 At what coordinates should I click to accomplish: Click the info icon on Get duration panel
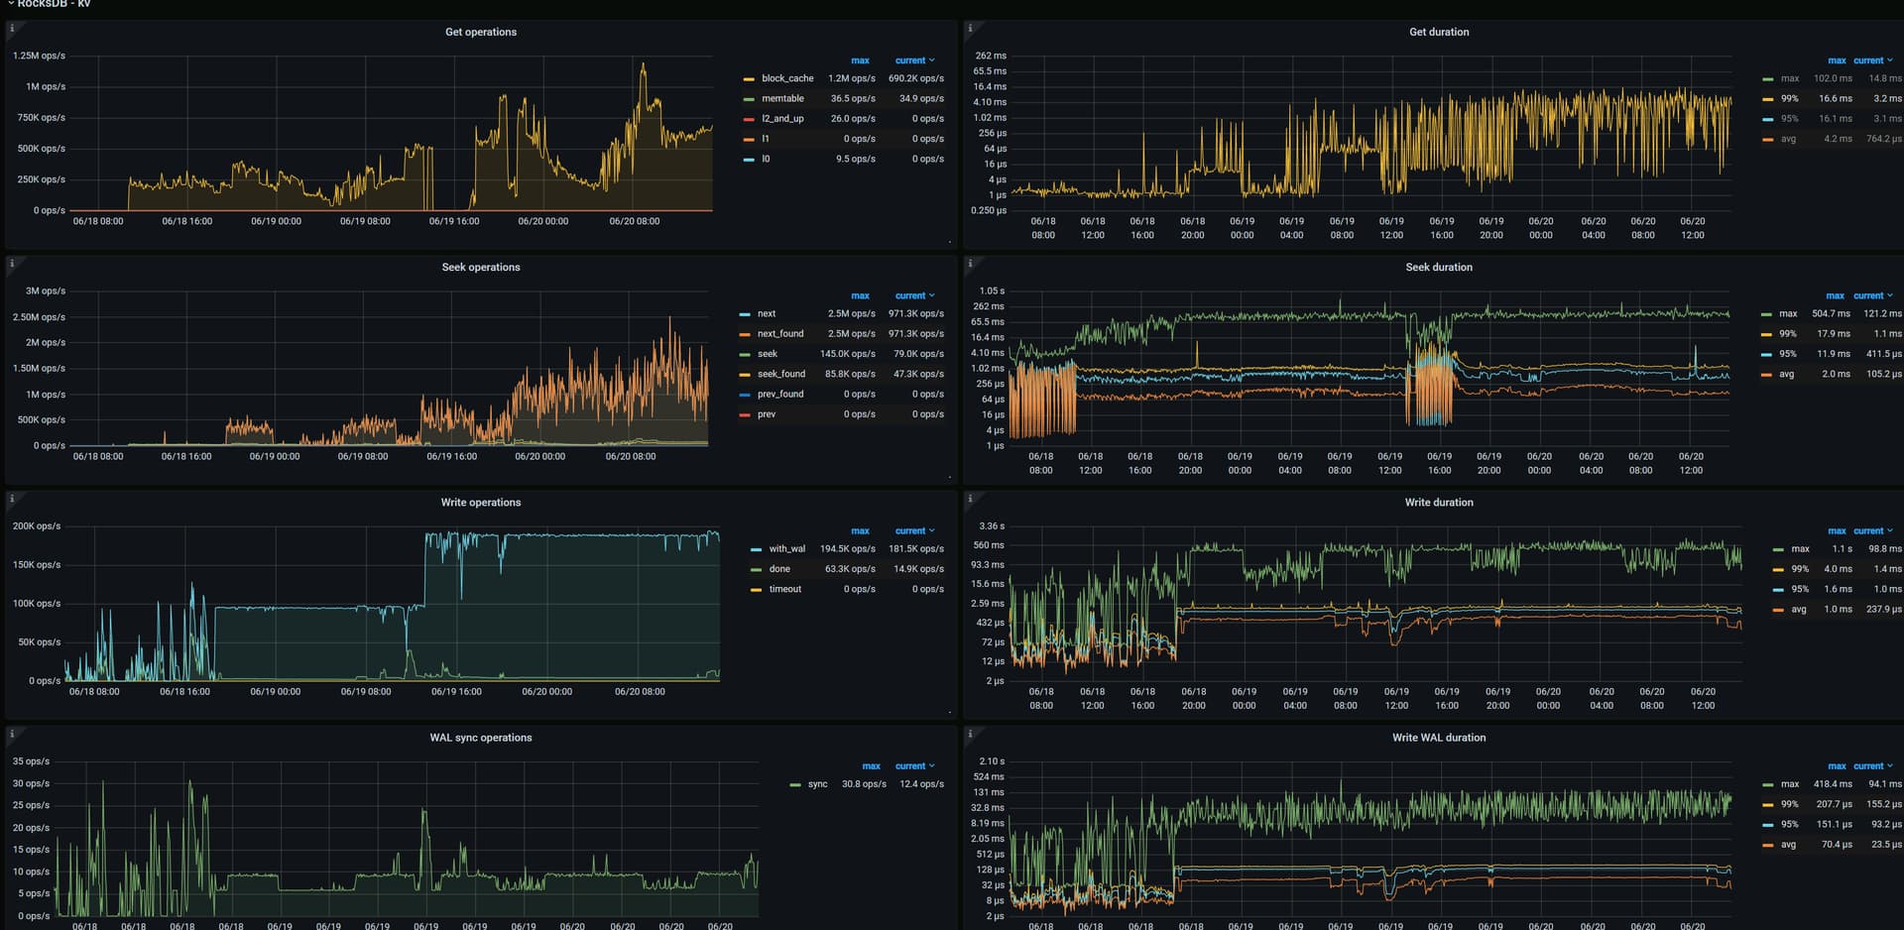coord(970,28)
